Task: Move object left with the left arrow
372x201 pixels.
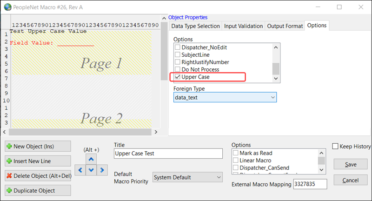Action: tap(80, 170)
